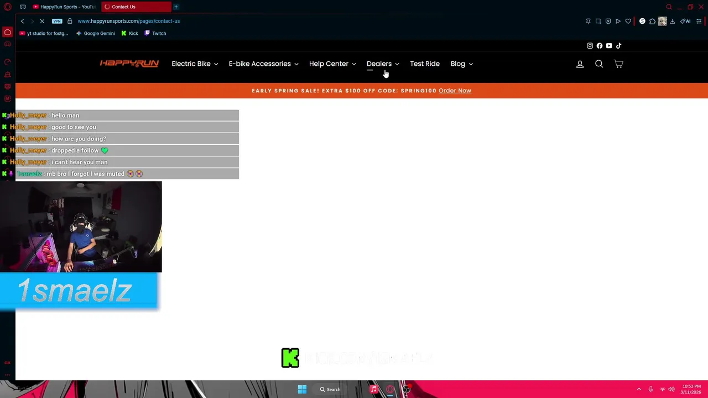
Task: Open Easy Setup sliders icon
Action: pyautogui.click(x=699, y=21)
